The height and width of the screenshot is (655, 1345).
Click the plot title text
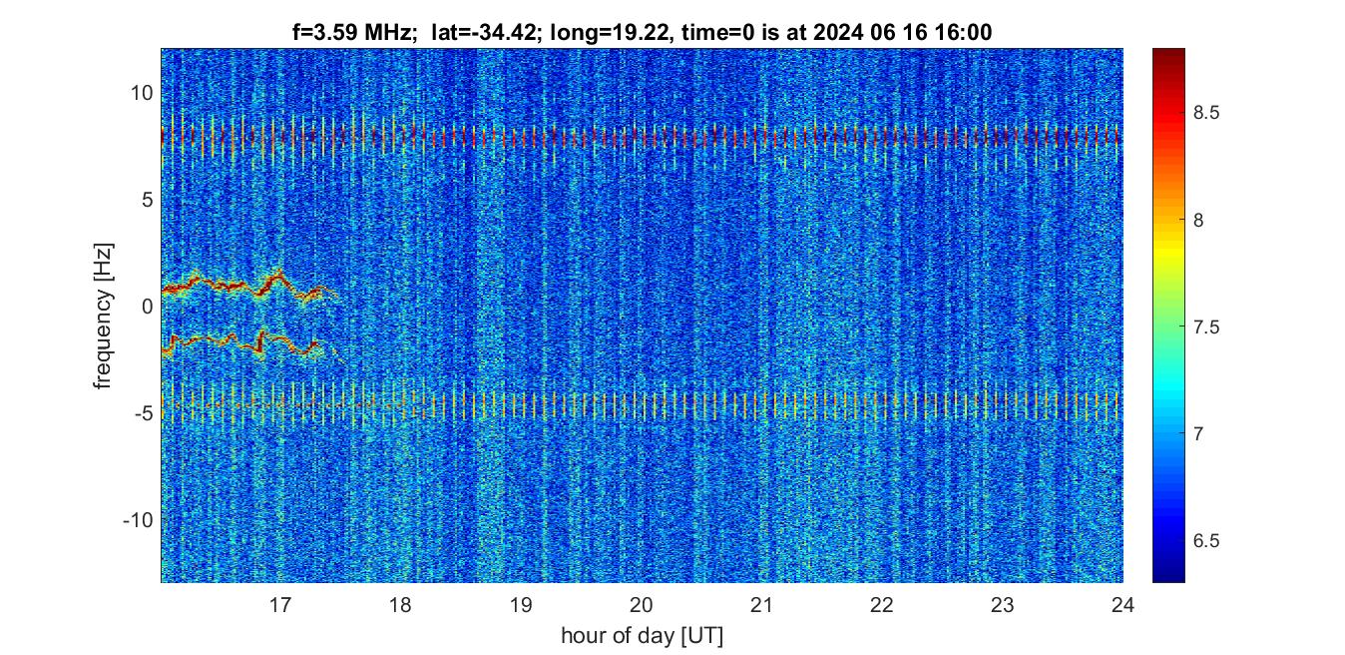pyautogui.click(x=641, y=33)
